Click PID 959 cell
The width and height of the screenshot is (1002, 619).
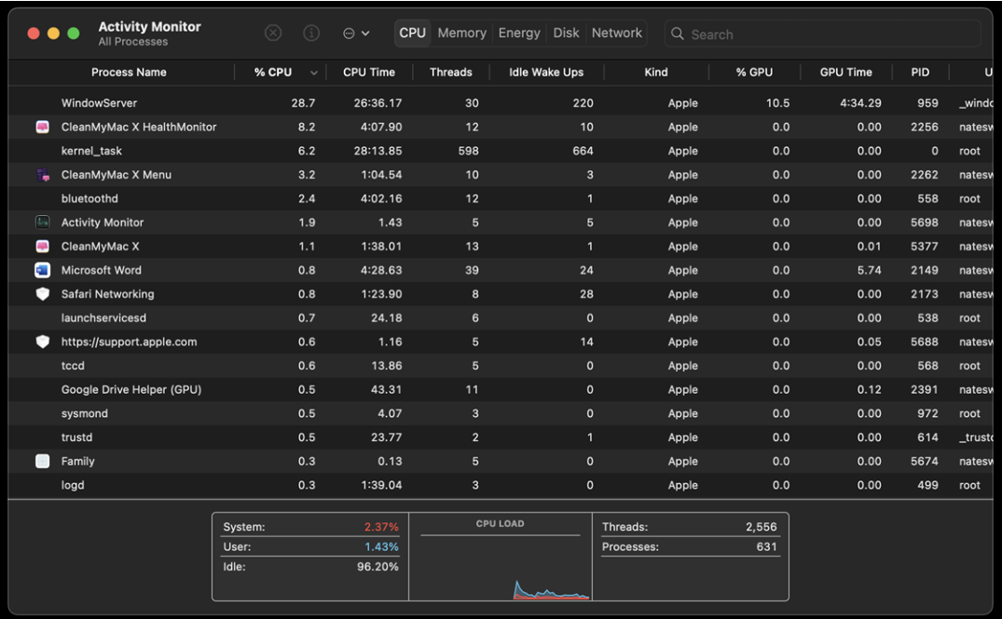[927, 102]
